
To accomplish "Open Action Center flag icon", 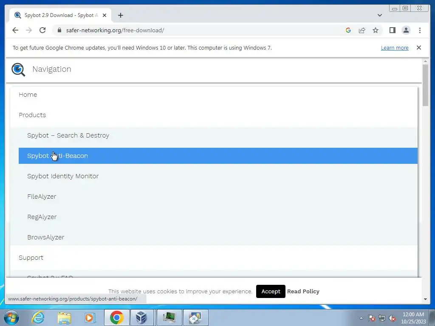I will click(372, 318).
